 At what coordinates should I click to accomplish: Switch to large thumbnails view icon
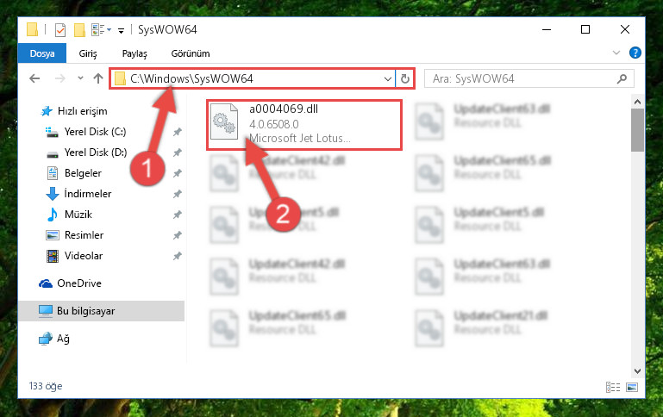coord(632,387)
